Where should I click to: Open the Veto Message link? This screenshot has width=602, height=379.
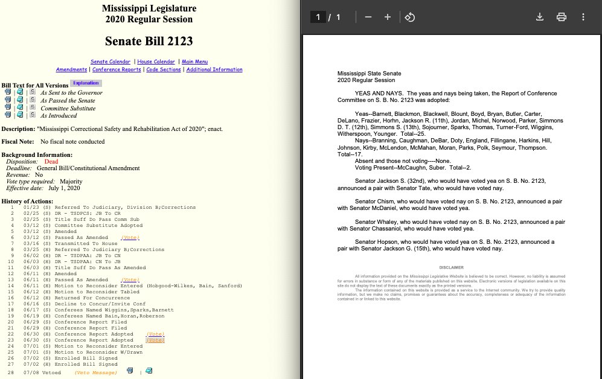[x=95, y=372]
